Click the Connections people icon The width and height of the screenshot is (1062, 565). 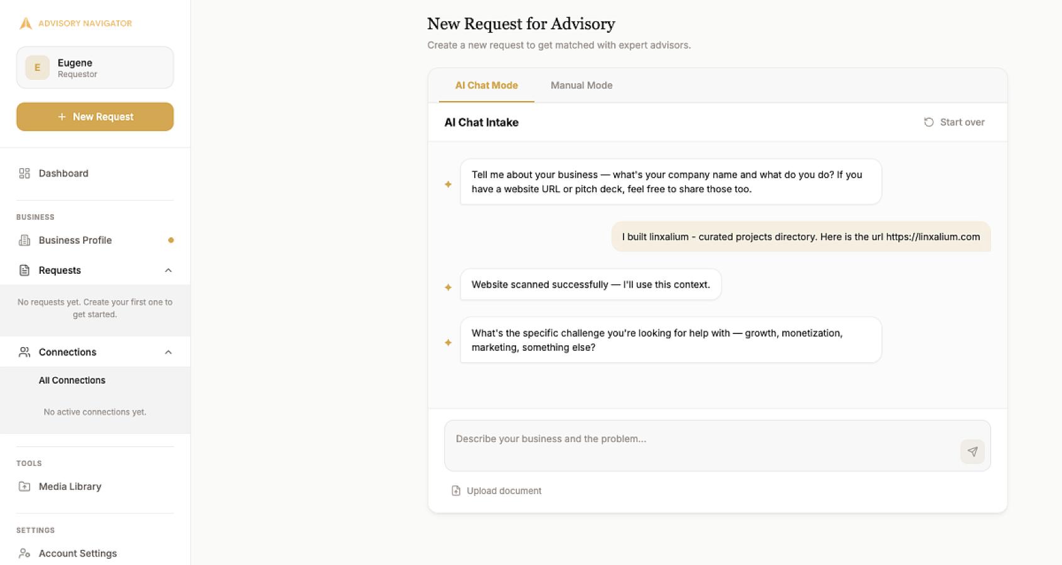(24, 352)
